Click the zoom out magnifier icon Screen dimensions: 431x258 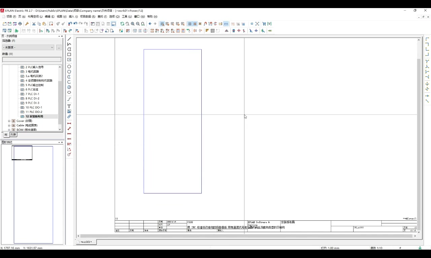pos(138,24)
